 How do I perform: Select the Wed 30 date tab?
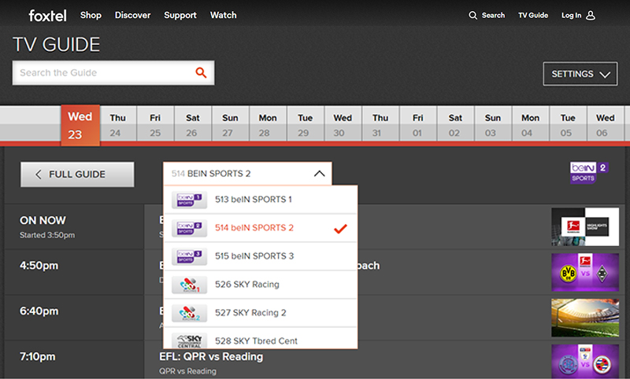point(343,123)
